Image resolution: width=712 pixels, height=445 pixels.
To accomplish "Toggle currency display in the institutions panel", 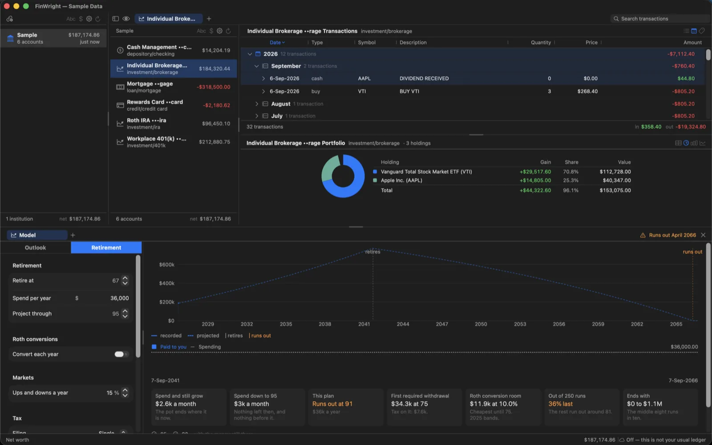I will point(81,19).
